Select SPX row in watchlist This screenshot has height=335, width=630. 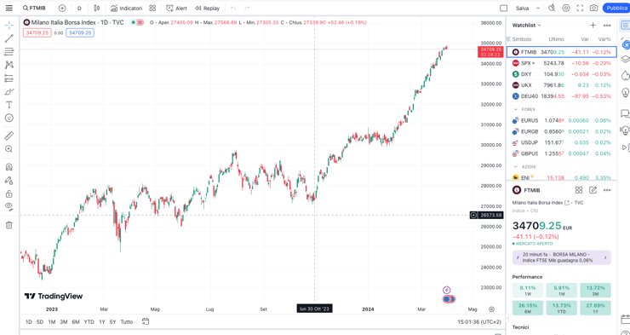[x=562, y=63]
